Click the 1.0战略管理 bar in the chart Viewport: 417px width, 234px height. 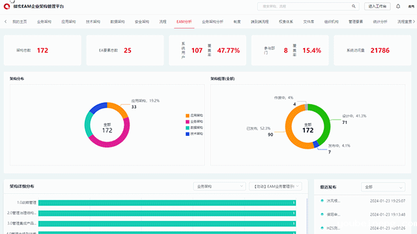coord(167,203)
